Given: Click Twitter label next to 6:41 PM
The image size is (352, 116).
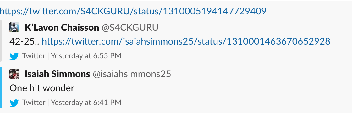Looking at the screenshot, I should click(34, 103).
